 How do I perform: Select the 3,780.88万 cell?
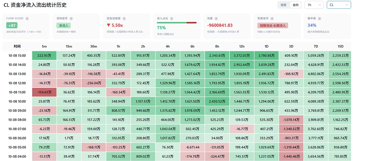pyautogui.click(x=266, y=55)
